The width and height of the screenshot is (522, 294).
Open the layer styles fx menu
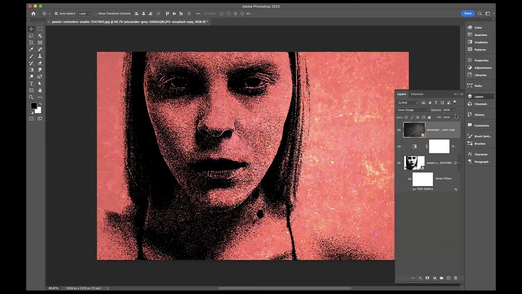pos(420,278)
